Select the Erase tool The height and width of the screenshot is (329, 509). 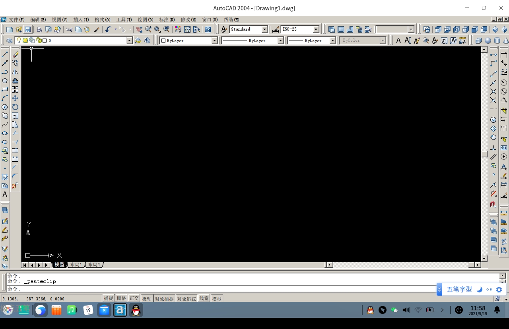[x=15, y=54]
